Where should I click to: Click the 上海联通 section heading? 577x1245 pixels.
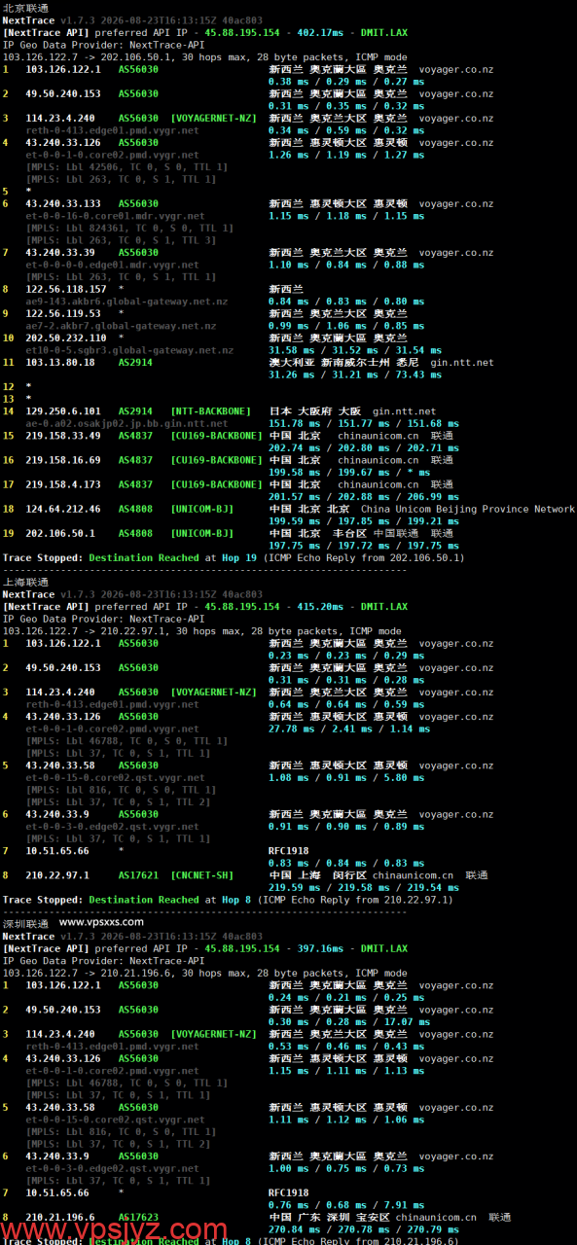pyautogui.click(x=25, y=581)
